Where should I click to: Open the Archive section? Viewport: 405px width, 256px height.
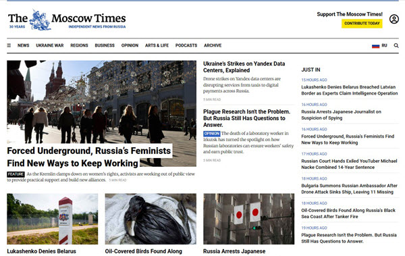213,45
